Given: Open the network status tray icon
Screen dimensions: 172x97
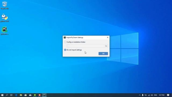Looking at the screenshot, I should [149, 95].
